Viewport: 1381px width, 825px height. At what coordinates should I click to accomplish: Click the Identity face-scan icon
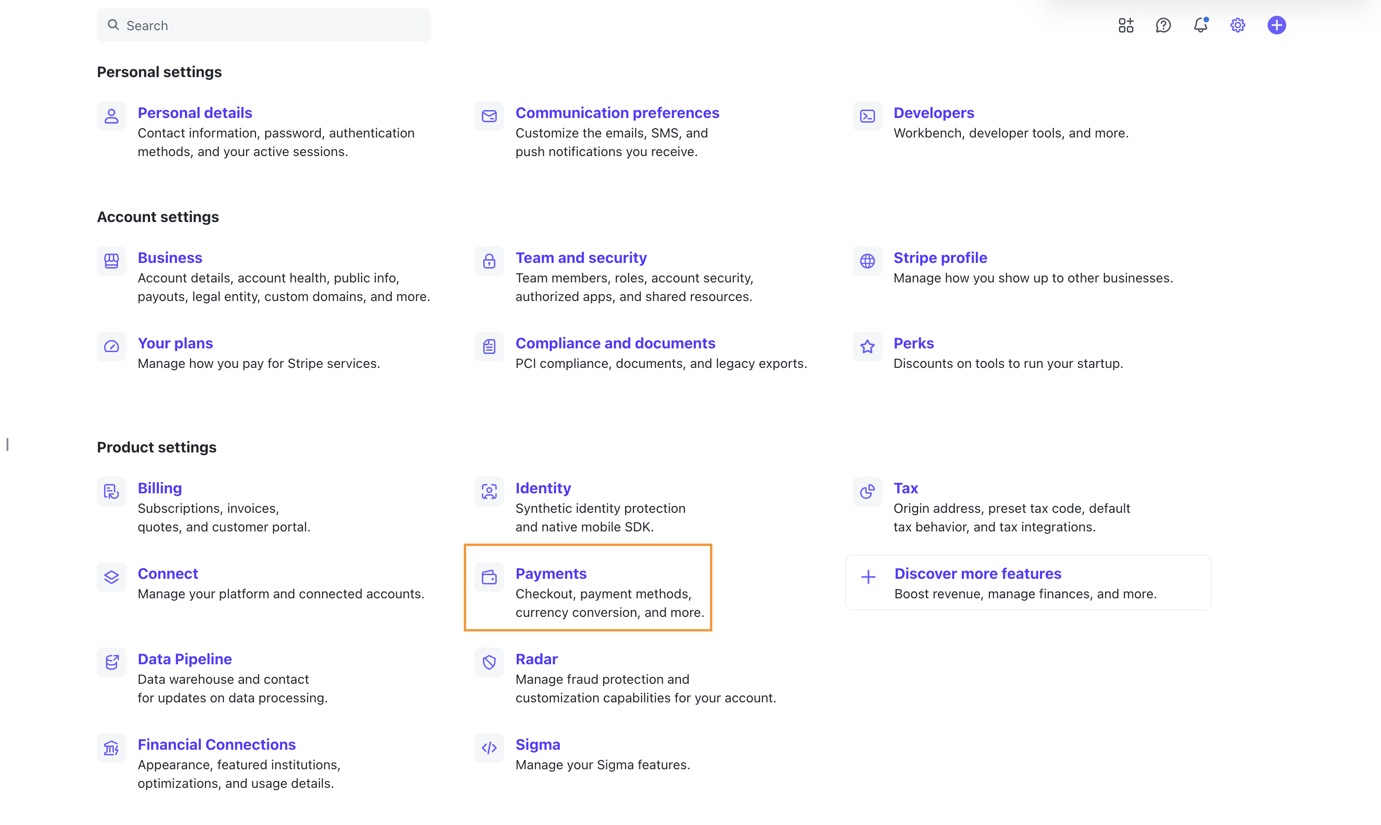tap(489, 491)
